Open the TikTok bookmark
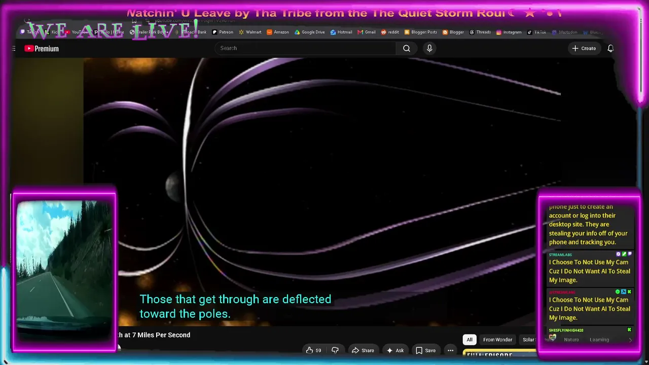 pyautogui.click(x=536, y=32)
